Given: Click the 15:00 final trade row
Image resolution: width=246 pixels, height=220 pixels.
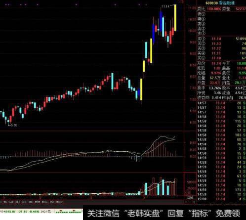Looking at the screenshot, I should tap(221, 199).
